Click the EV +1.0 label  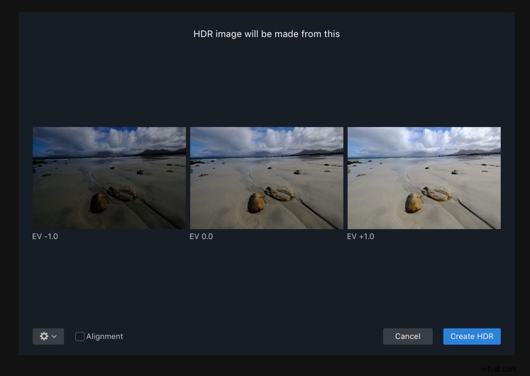pyautogui.click(x=360, y=236)
